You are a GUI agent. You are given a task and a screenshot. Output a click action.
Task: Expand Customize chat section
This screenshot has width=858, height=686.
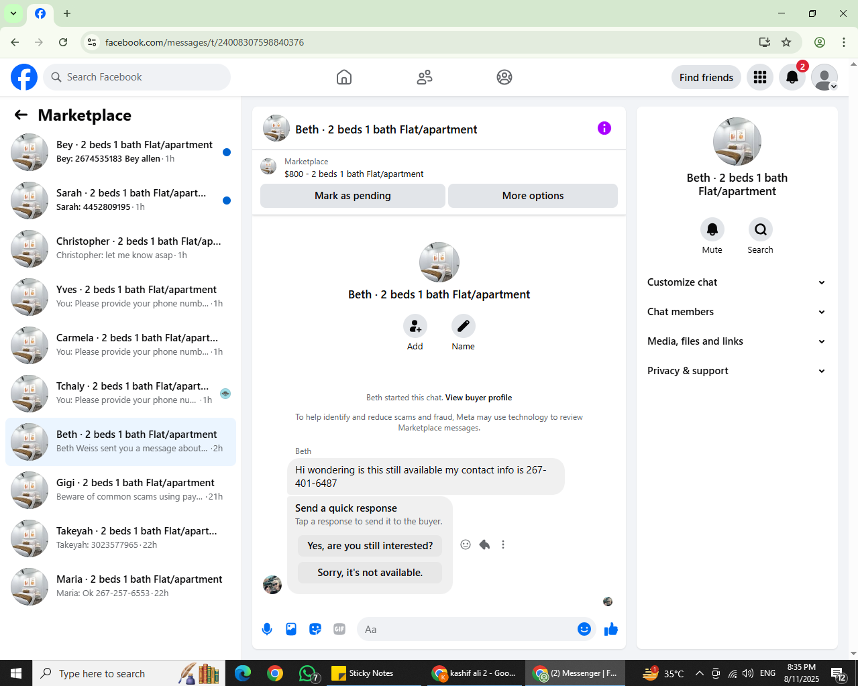pos(737,282)
